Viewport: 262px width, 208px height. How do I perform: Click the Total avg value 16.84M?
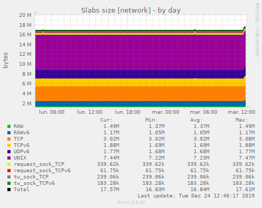[200, 190]
